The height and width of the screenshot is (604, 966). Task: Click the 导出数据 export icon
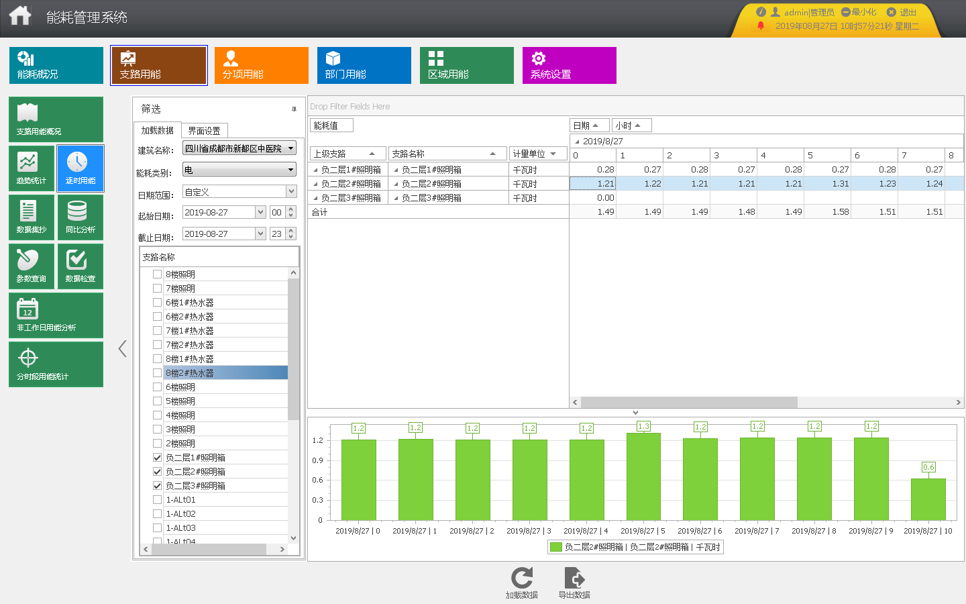(574, 578)
